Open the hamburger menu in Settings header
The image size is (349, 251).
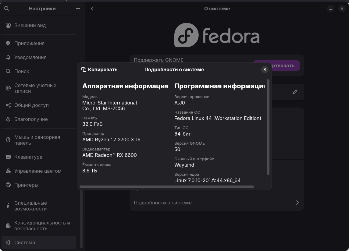pos(78,9)
